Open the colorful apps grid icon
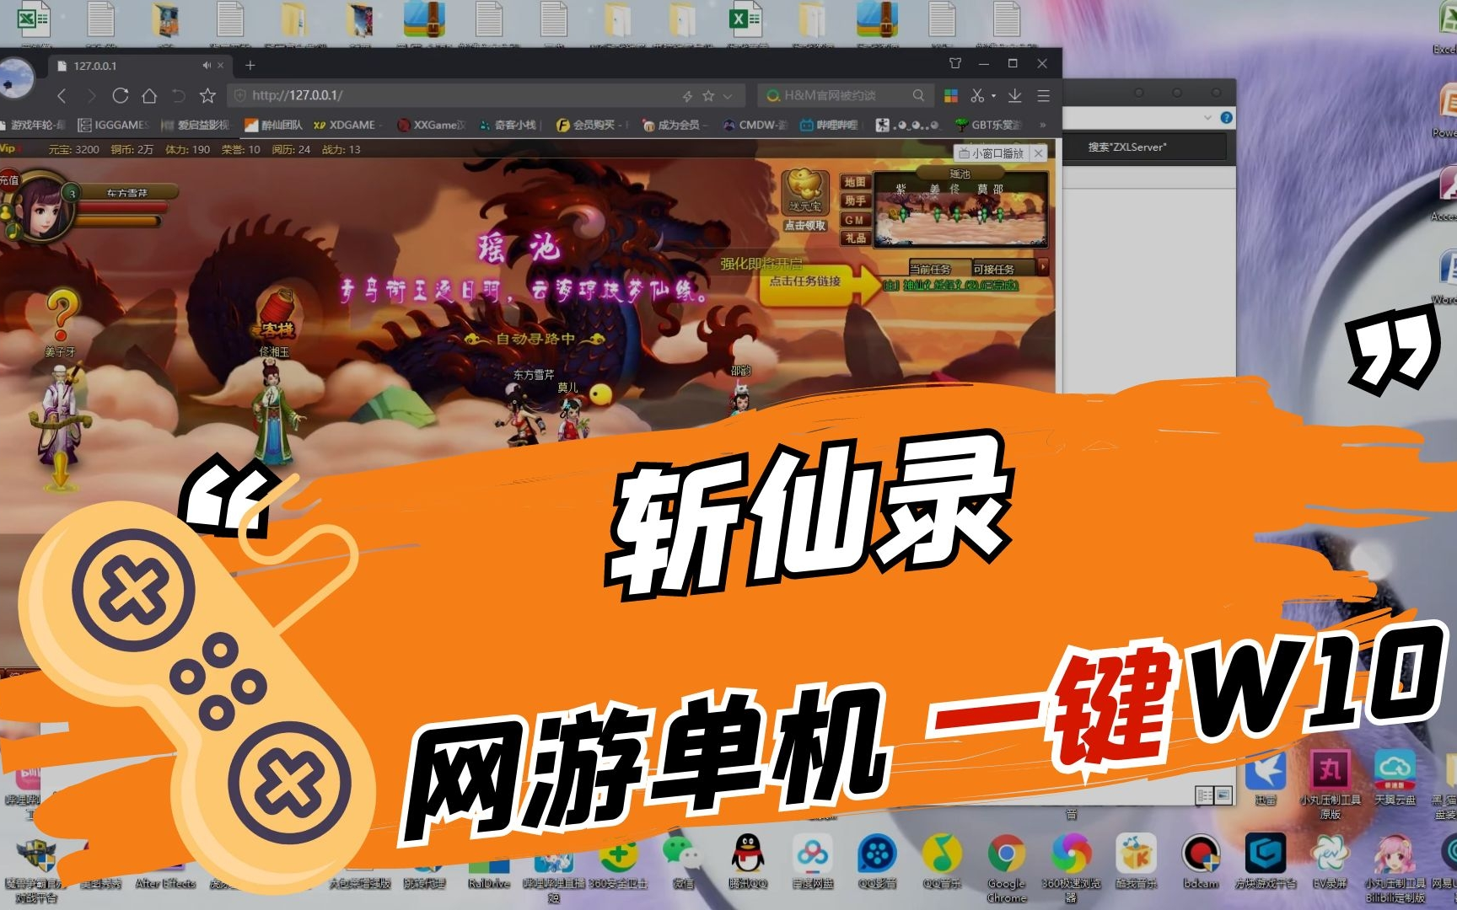Viewport: 1457px width, 910px height. [x=951, y=96]
